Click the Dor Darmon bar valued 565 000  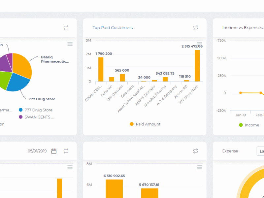[x=122, y=78]
